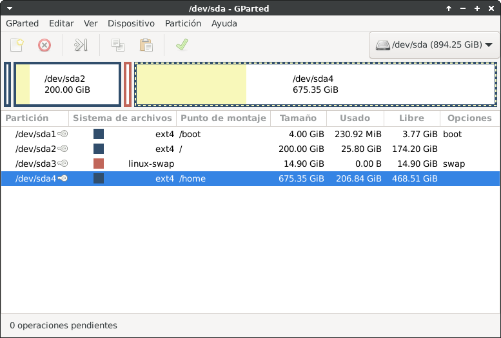Click the Sistema de archivos column header
This screenshot has height=338, width=501.
(123, 118)
